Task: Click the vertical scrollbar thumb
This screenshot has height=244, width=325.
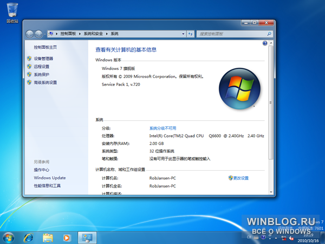Action: 271,102
